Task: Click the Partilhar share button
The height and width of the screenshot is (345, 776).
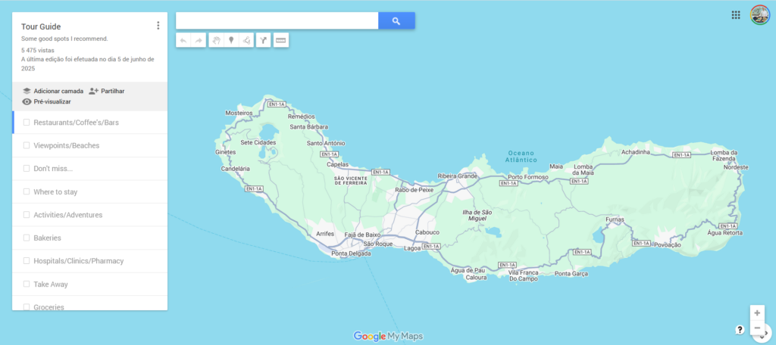Action: [x=107, y=91]
